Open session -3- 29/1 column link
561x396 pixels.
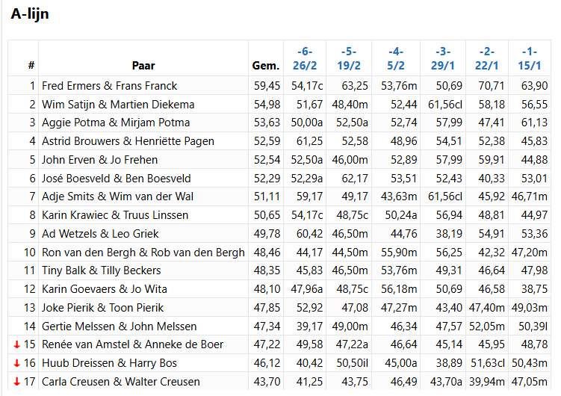pos(443,58)
